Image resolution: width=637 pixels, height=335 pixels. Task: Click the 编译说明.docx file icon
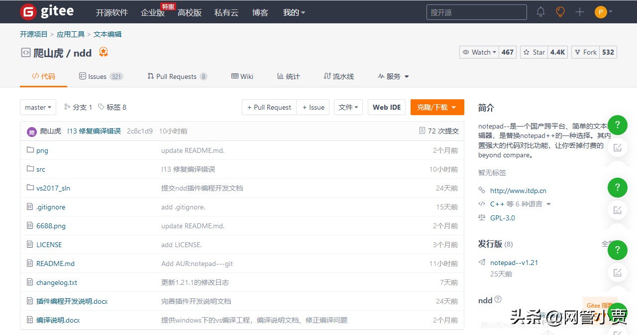pos(30,320)
